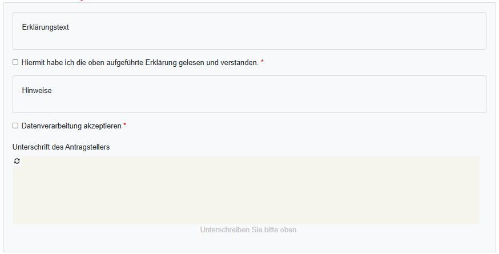
Task: Click the 'Hinweise' heading text
Action: [37, 90]
